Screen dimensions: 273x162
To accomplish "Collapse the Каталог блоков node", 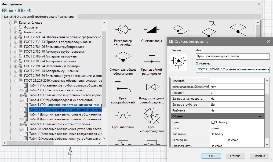I will 11,23.
